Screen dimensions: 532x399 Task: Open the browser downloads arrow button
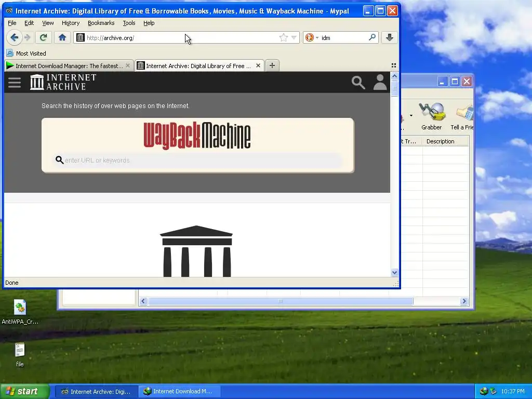coord(390,37)
